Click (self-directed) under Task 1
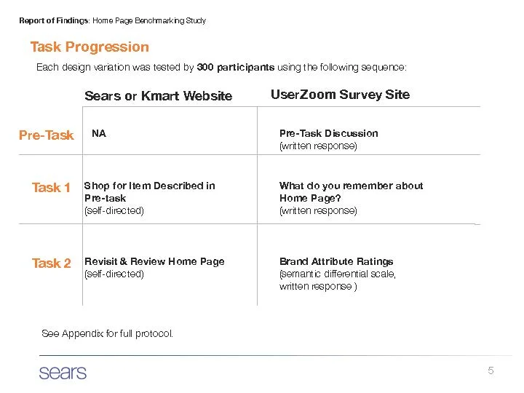 pyautogui.click(x=114, y=210)
